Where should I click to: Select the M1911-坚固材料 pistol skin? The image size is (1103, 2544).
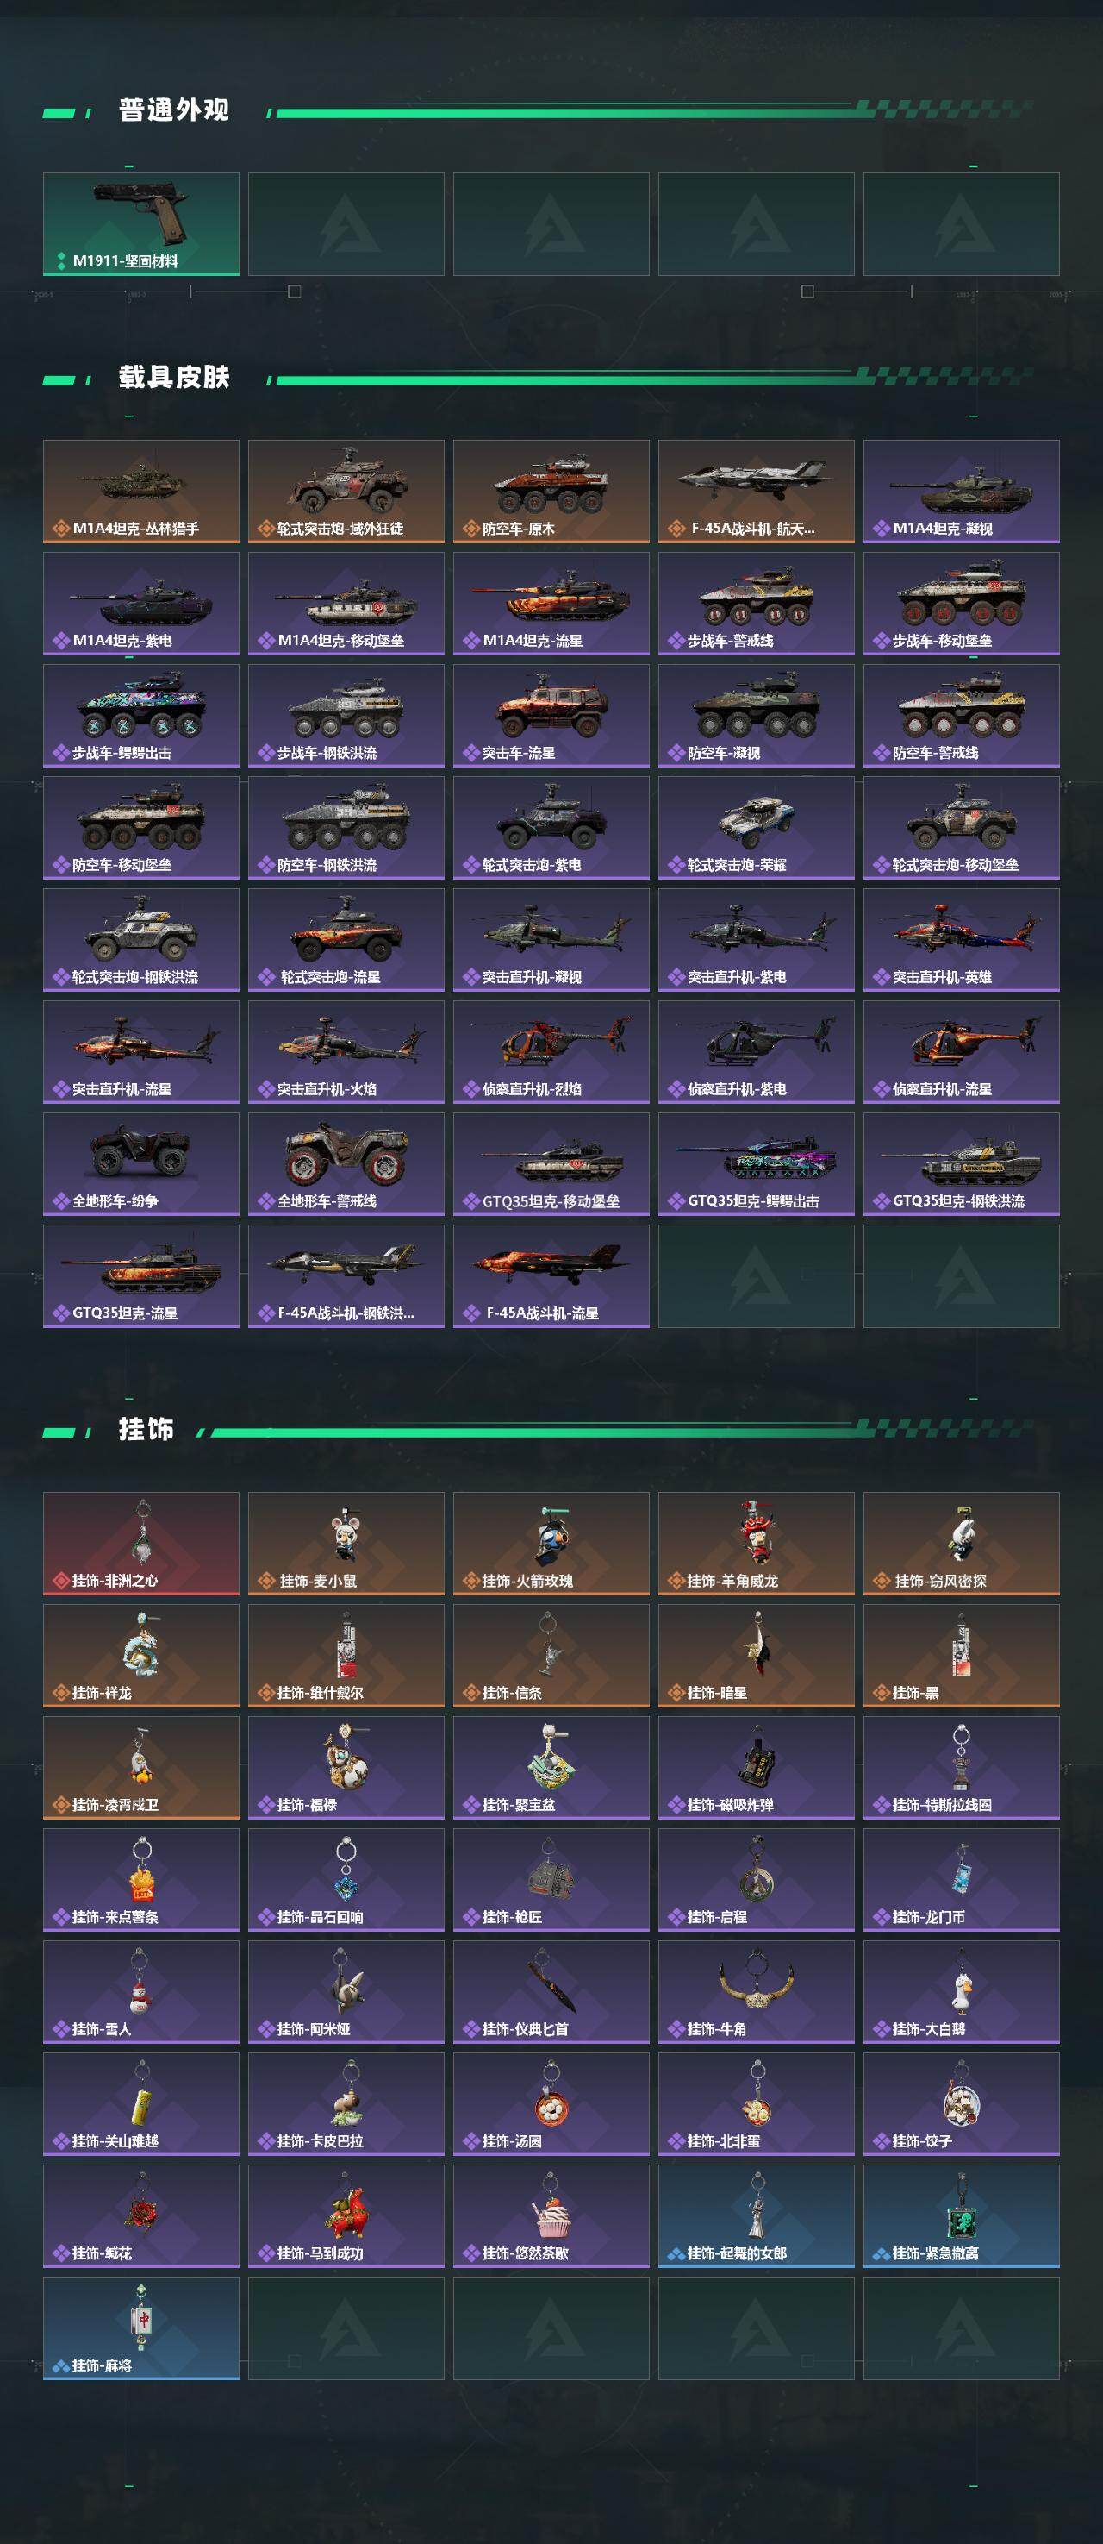[141, 224]
